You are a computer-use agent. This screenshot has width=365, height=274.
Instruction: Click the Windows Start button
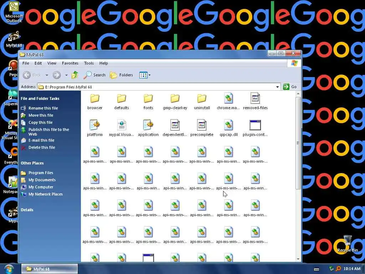pos(9,269)
